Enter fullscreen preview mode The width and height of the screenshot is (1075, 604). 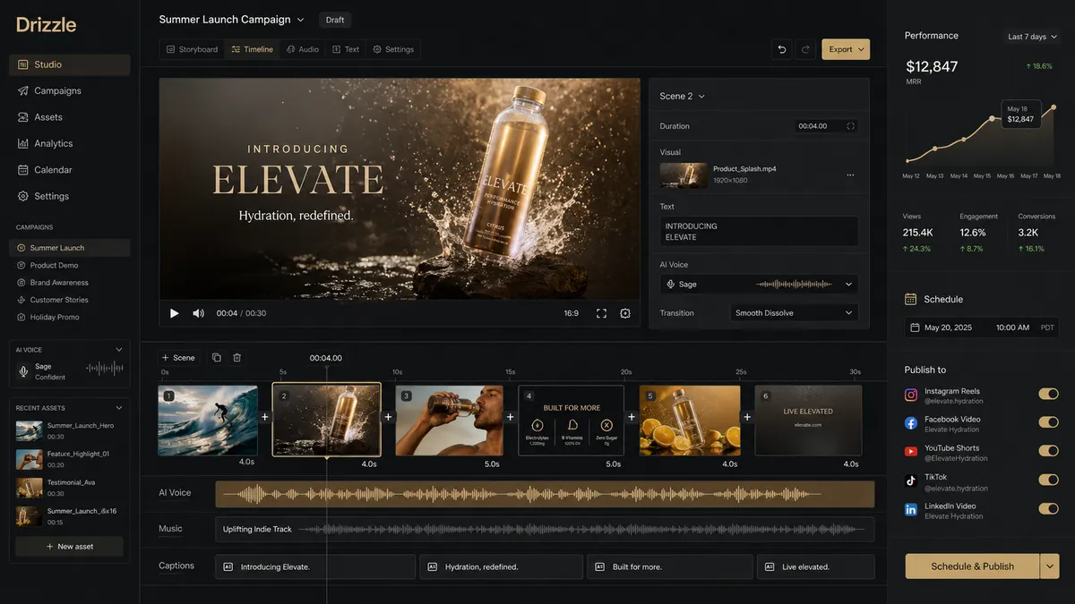coord(601,313)
